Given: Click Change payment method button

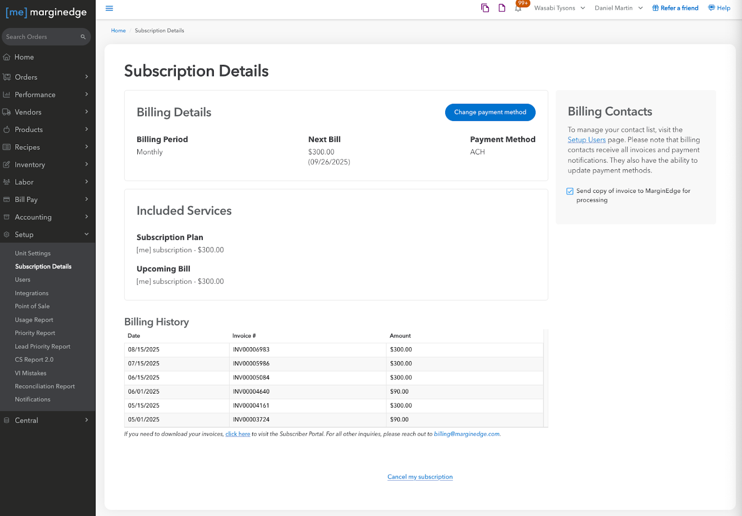Looking at the screenshot, I should click(490, 112).
